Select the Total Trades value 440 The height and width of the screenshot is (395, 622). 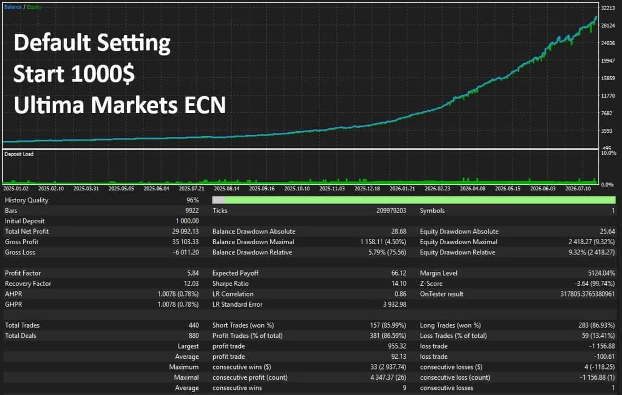click(x=193, y=325)
